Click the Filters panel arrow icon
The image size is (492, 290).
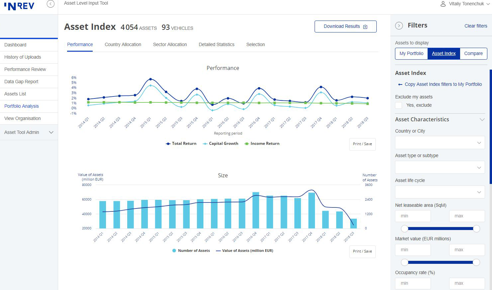click(399, 25)
